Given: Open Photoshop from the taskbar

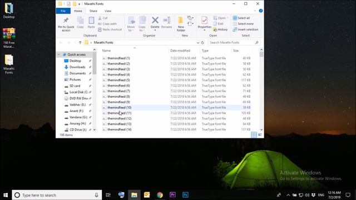Looking at the screenshot, I should [x=185, y=195].
